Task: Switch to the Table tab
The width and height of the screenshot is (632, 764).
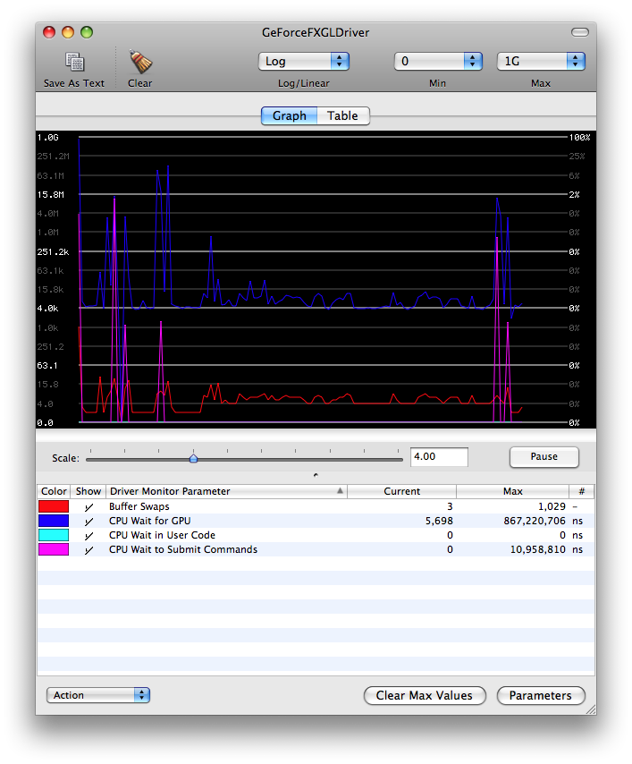Action: pyautogui.click(x=342, y=116)
